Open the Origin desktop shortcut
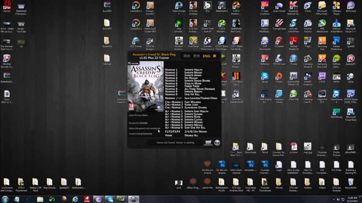 point(279,78)
